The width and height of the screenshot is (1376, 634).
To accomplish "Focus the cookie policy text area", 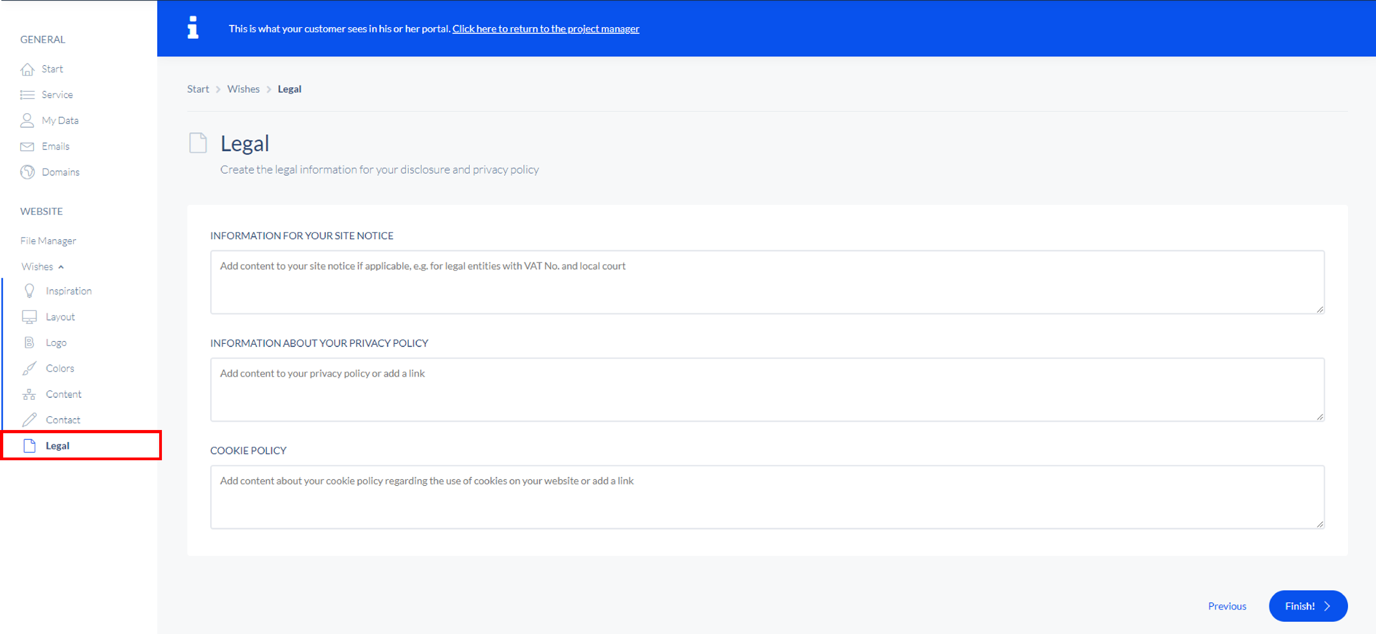I will coord(766,497).
